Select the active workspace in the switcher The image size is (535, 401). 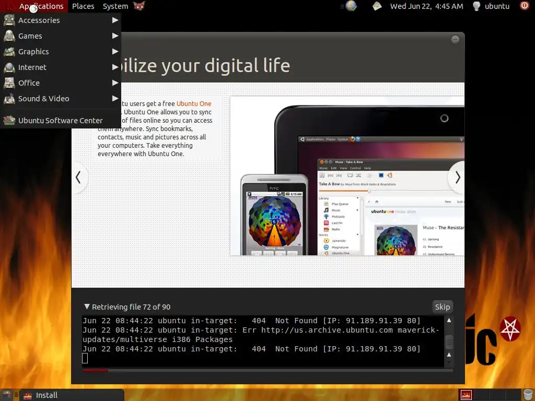click(x=466, y=395)
